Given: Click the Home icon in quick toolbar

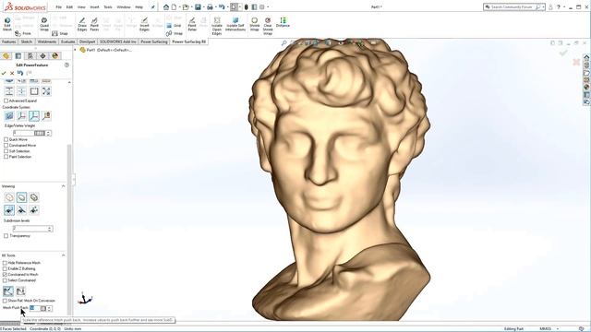Looking at the screenshot, I should pos(166,6).
